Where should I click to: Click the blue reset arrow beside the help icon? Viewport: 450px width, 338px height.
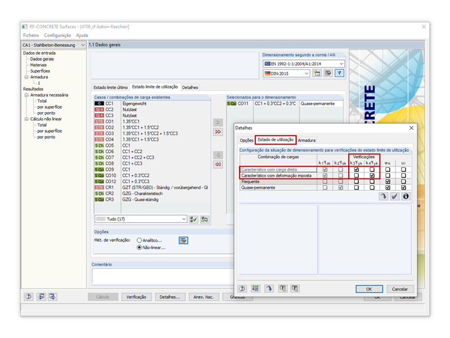pos(269,289)
